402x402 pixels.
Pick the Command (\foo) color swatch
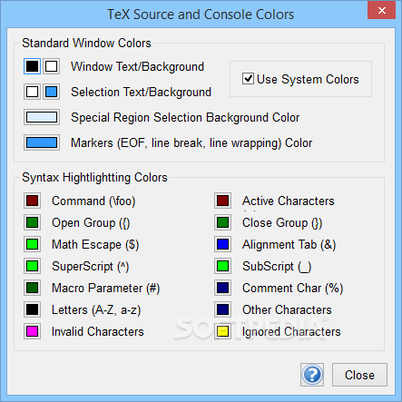[x=32, y=201]
